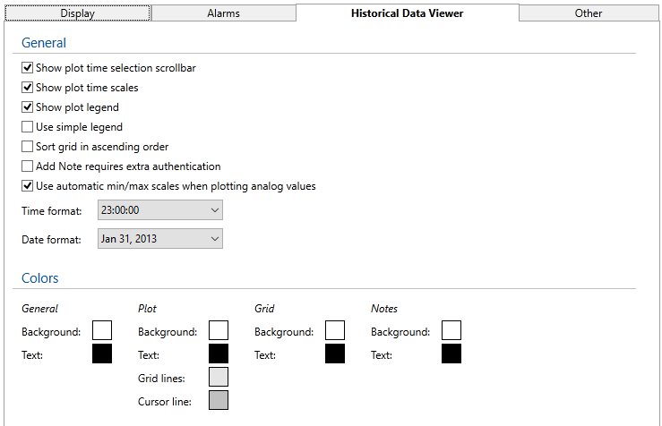
Task: Expand the Time format dropdown
Action: click(159, 210)
